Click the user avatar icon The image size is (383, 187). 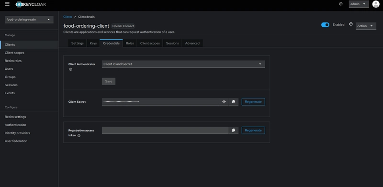pos(376,4)
